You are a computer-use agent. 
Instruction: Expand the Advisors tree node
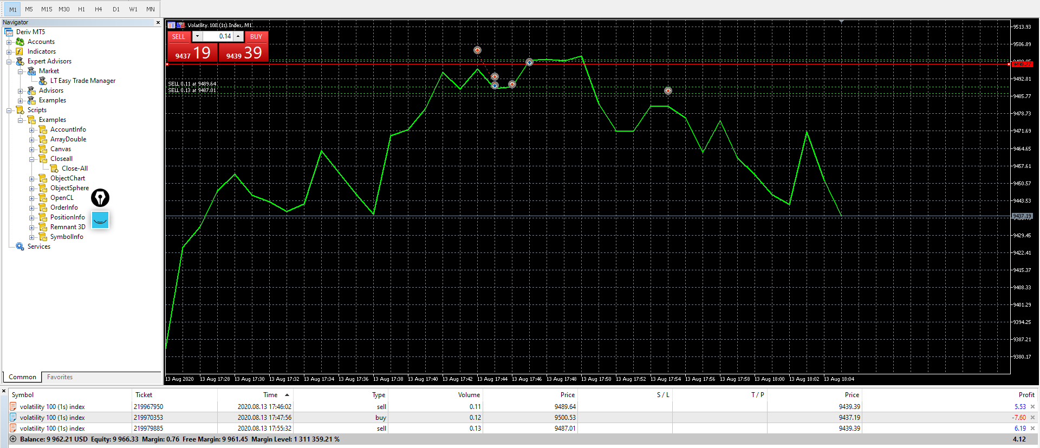click(20, 90)
